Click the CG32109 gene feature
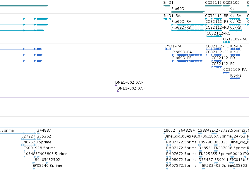The height and width of the screenshot is (170, 249). coord(226,6)
